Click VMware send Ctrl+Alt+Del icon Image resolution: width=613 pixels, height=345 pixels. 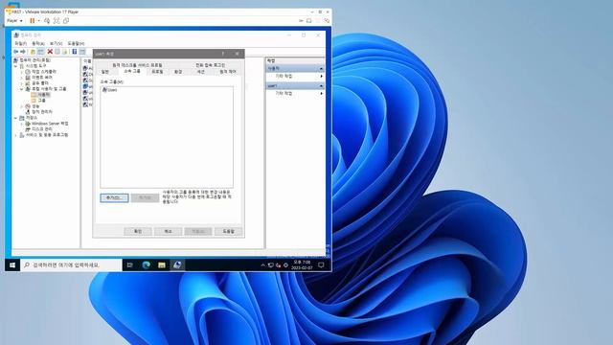coord(47,21)
